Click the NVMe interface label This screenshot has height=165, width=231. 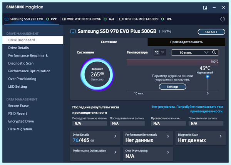[167, 32]
